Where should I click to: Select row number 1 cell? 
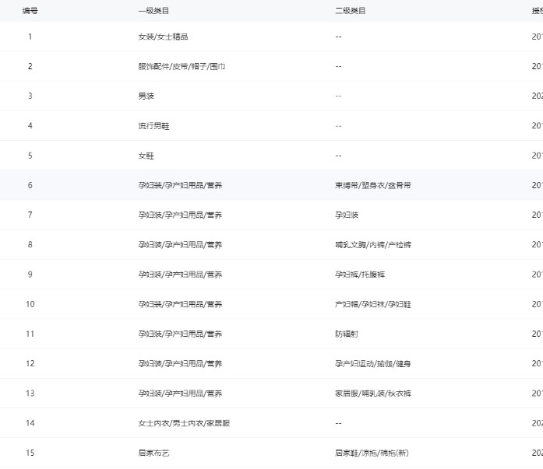(x=30, y=37)
